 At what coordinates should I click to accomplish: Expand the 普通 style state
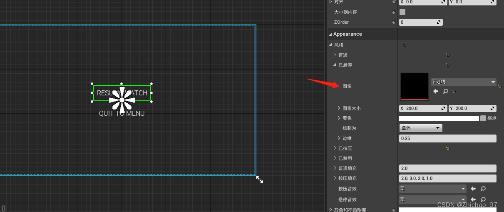pyautogui.click(x=335, y=55)
